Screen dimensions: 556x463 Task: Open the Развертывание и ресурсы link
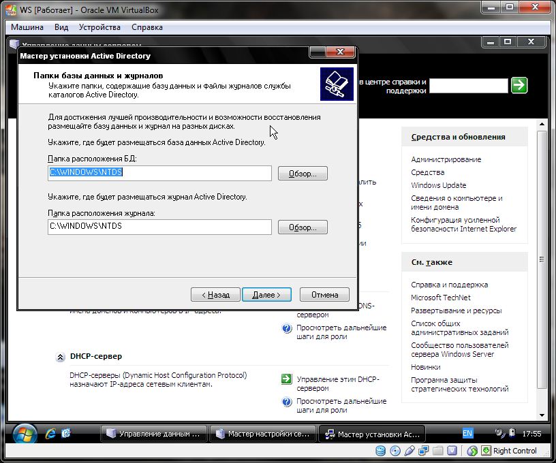(457, 310)
